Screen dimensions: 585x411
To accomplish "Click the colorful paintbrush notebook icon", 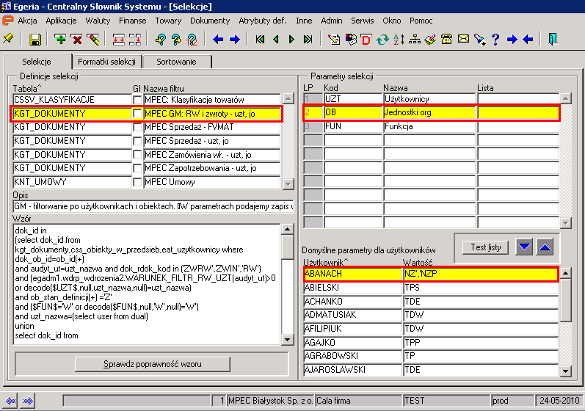I will 430,39.
